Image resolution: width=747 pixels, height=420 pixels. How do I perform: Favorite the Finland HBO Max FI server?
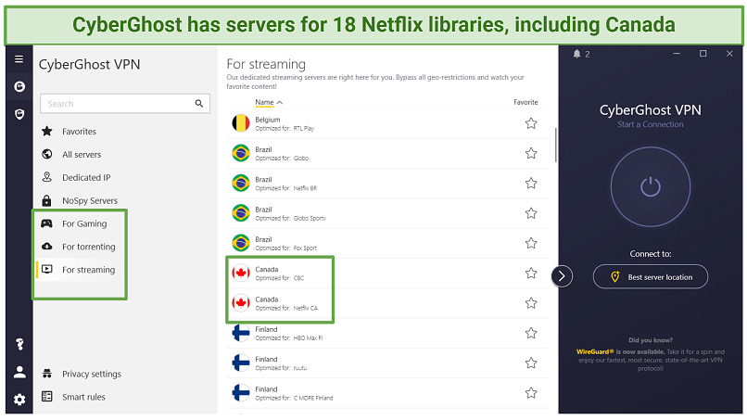coord(531,333)
